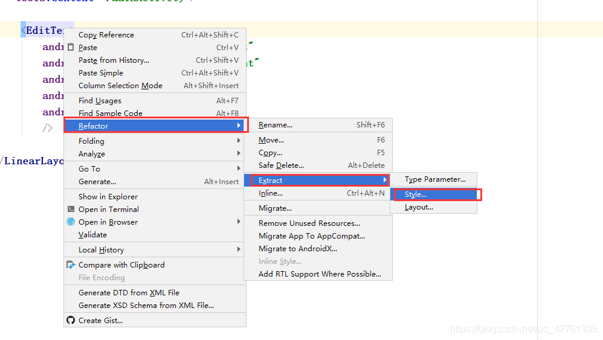The width and height of the screenshot is (603, 340).
Task: Select Remove Unused Resources...
Action: click(x=309, y=223)
